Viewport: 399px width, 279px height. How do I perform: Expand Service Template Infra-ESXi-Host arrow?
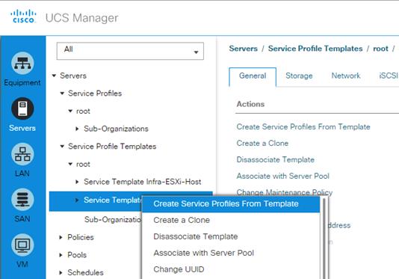click(x=78, y=182)
